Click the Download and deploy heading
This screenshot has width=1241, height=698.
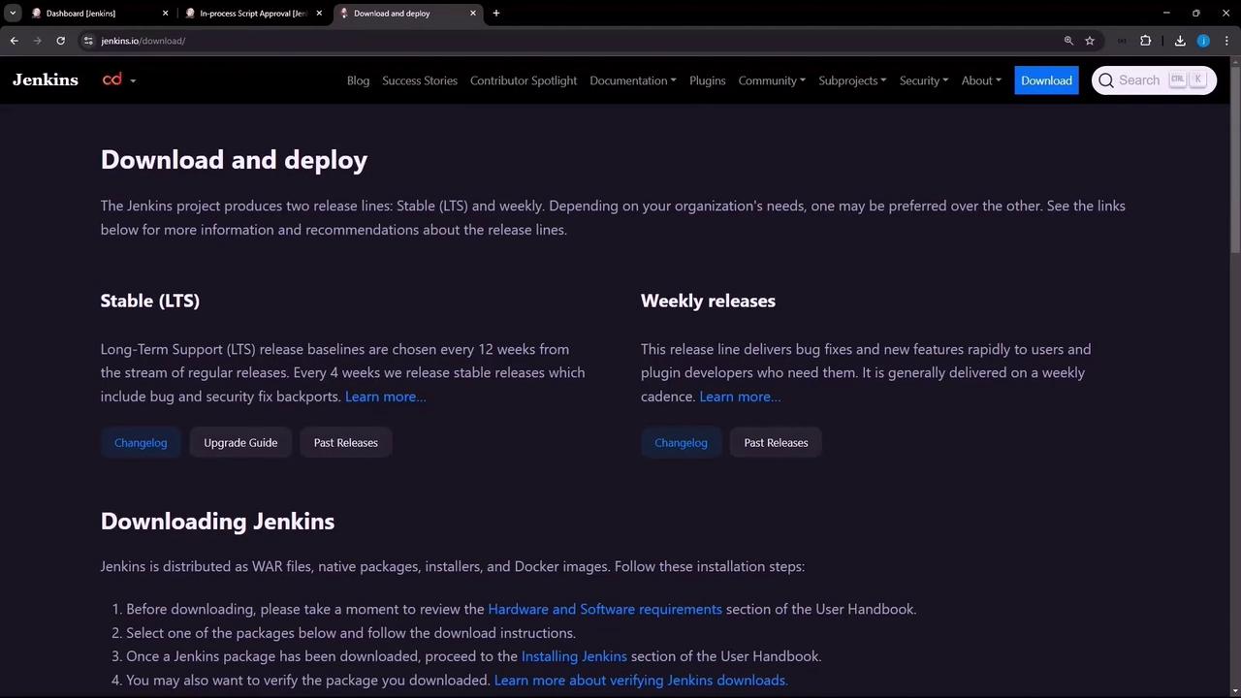coord(234,160)
